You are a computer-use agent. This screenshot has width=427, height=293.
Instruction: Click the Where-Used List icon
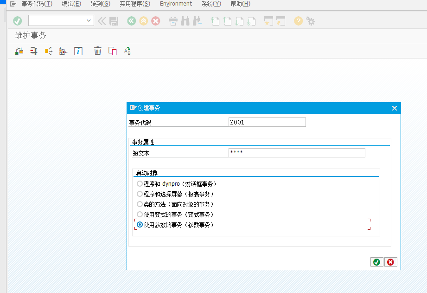click(x=49, y=51)
